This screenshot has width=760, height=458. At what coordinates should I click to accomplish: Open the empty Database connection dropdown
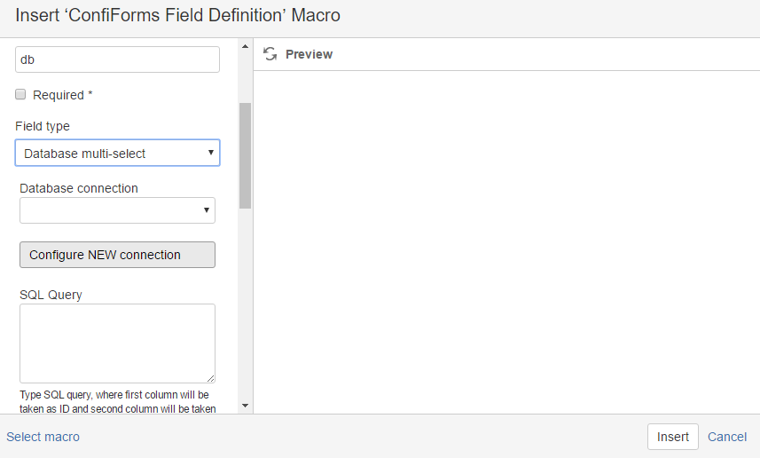click(x=117, y=210)
